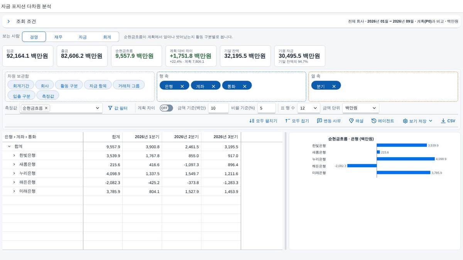Viewport: 463px width, 260px height.
Task: Click the 한빛은행 chart bar
Action: coord(402,145)
